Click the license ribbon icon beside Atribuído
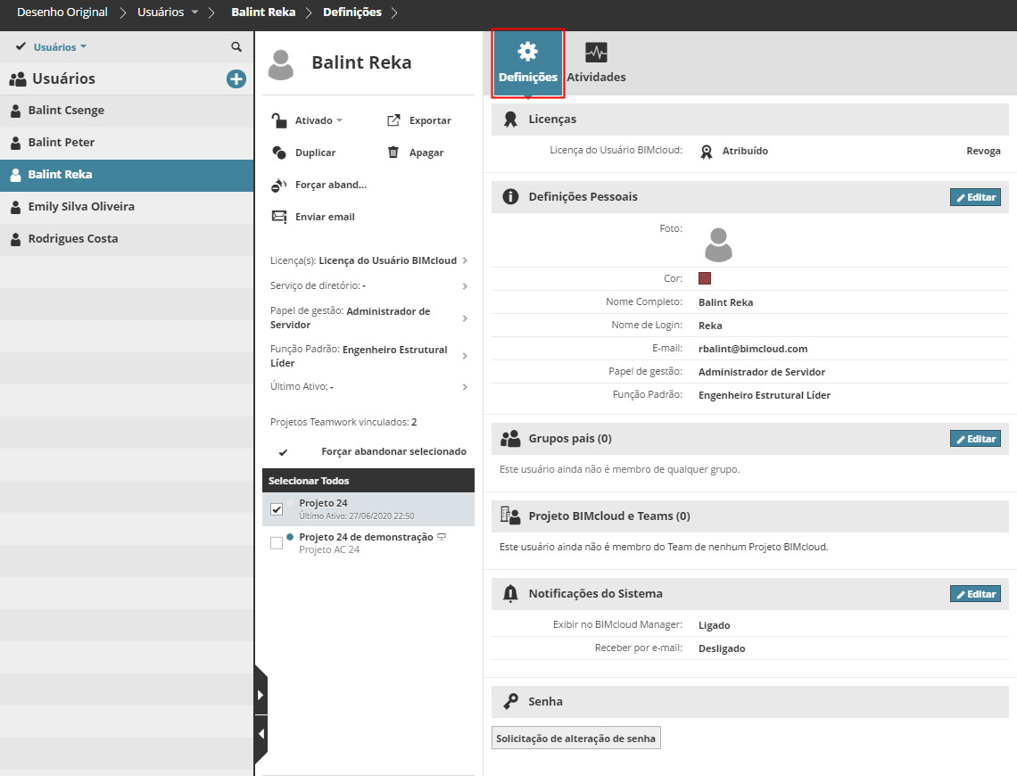This screenshot has width=1017, height=776. click(707, 152)
